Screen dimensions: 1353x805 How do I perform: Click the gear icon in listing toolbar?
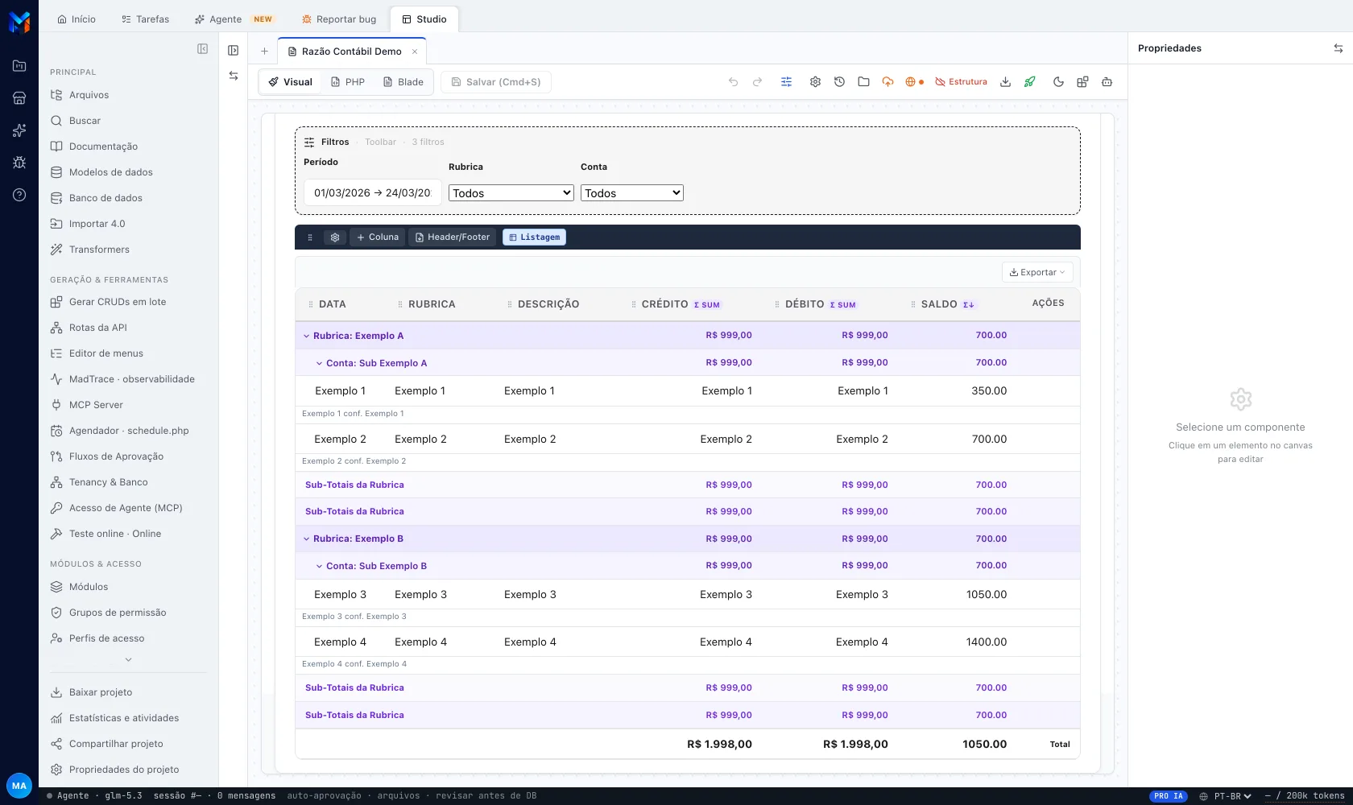click(x=335, y=237)
